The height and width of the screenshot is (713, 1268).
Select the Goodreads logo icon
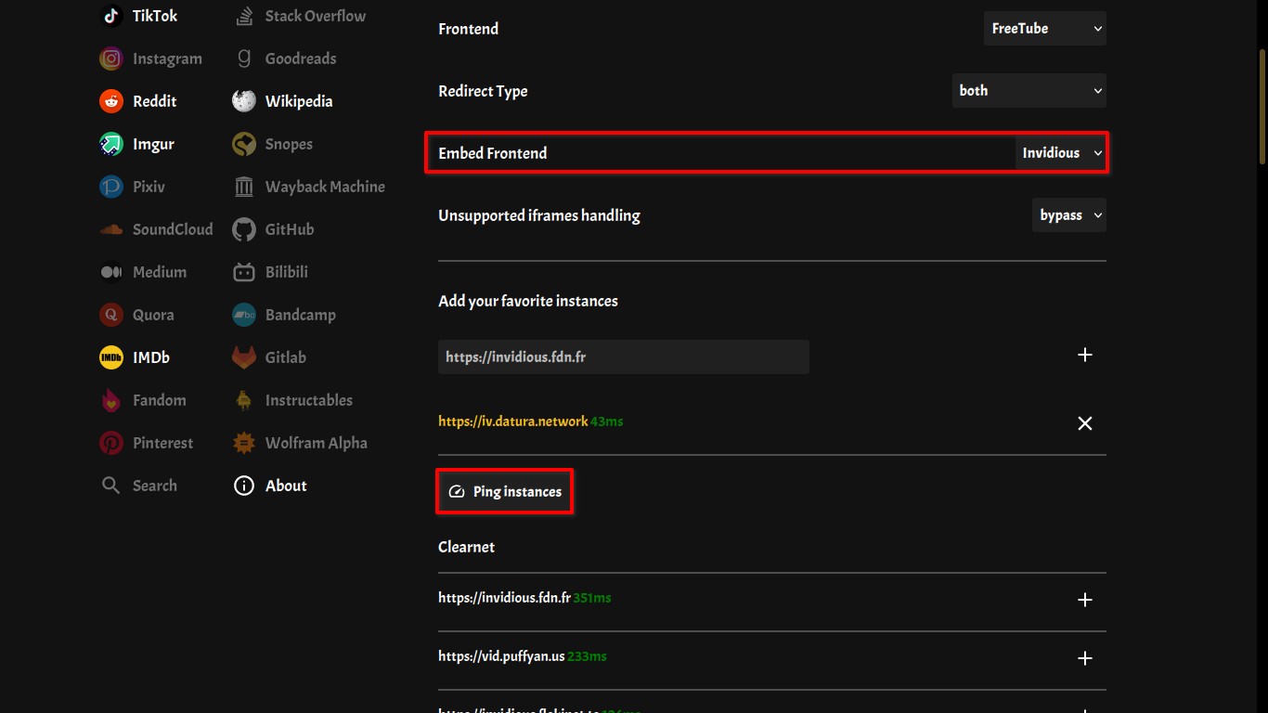tap(244, 58)
